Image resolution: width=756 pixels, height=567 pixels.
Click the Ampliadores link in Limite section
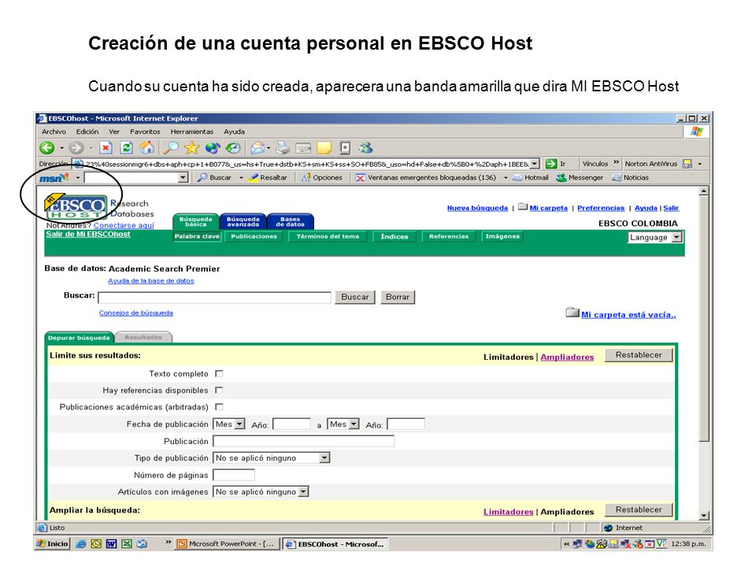coord(567,357)
